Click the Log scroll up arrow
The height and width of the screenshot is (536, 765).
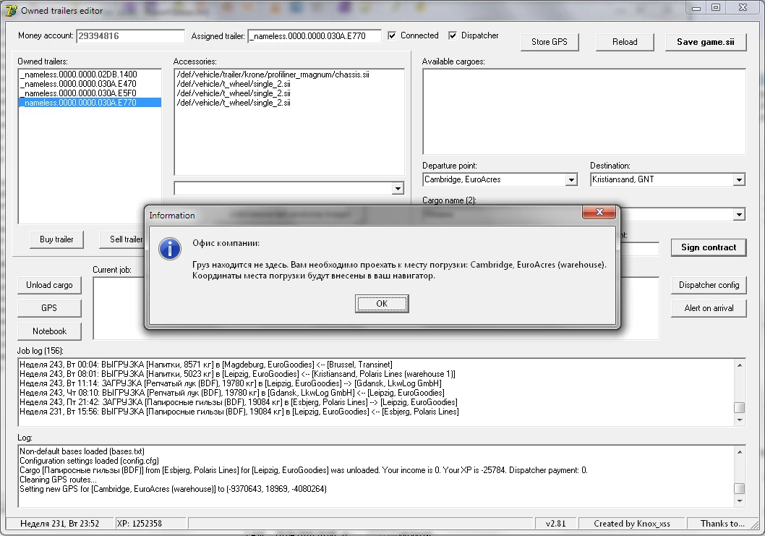click(740, 452)
